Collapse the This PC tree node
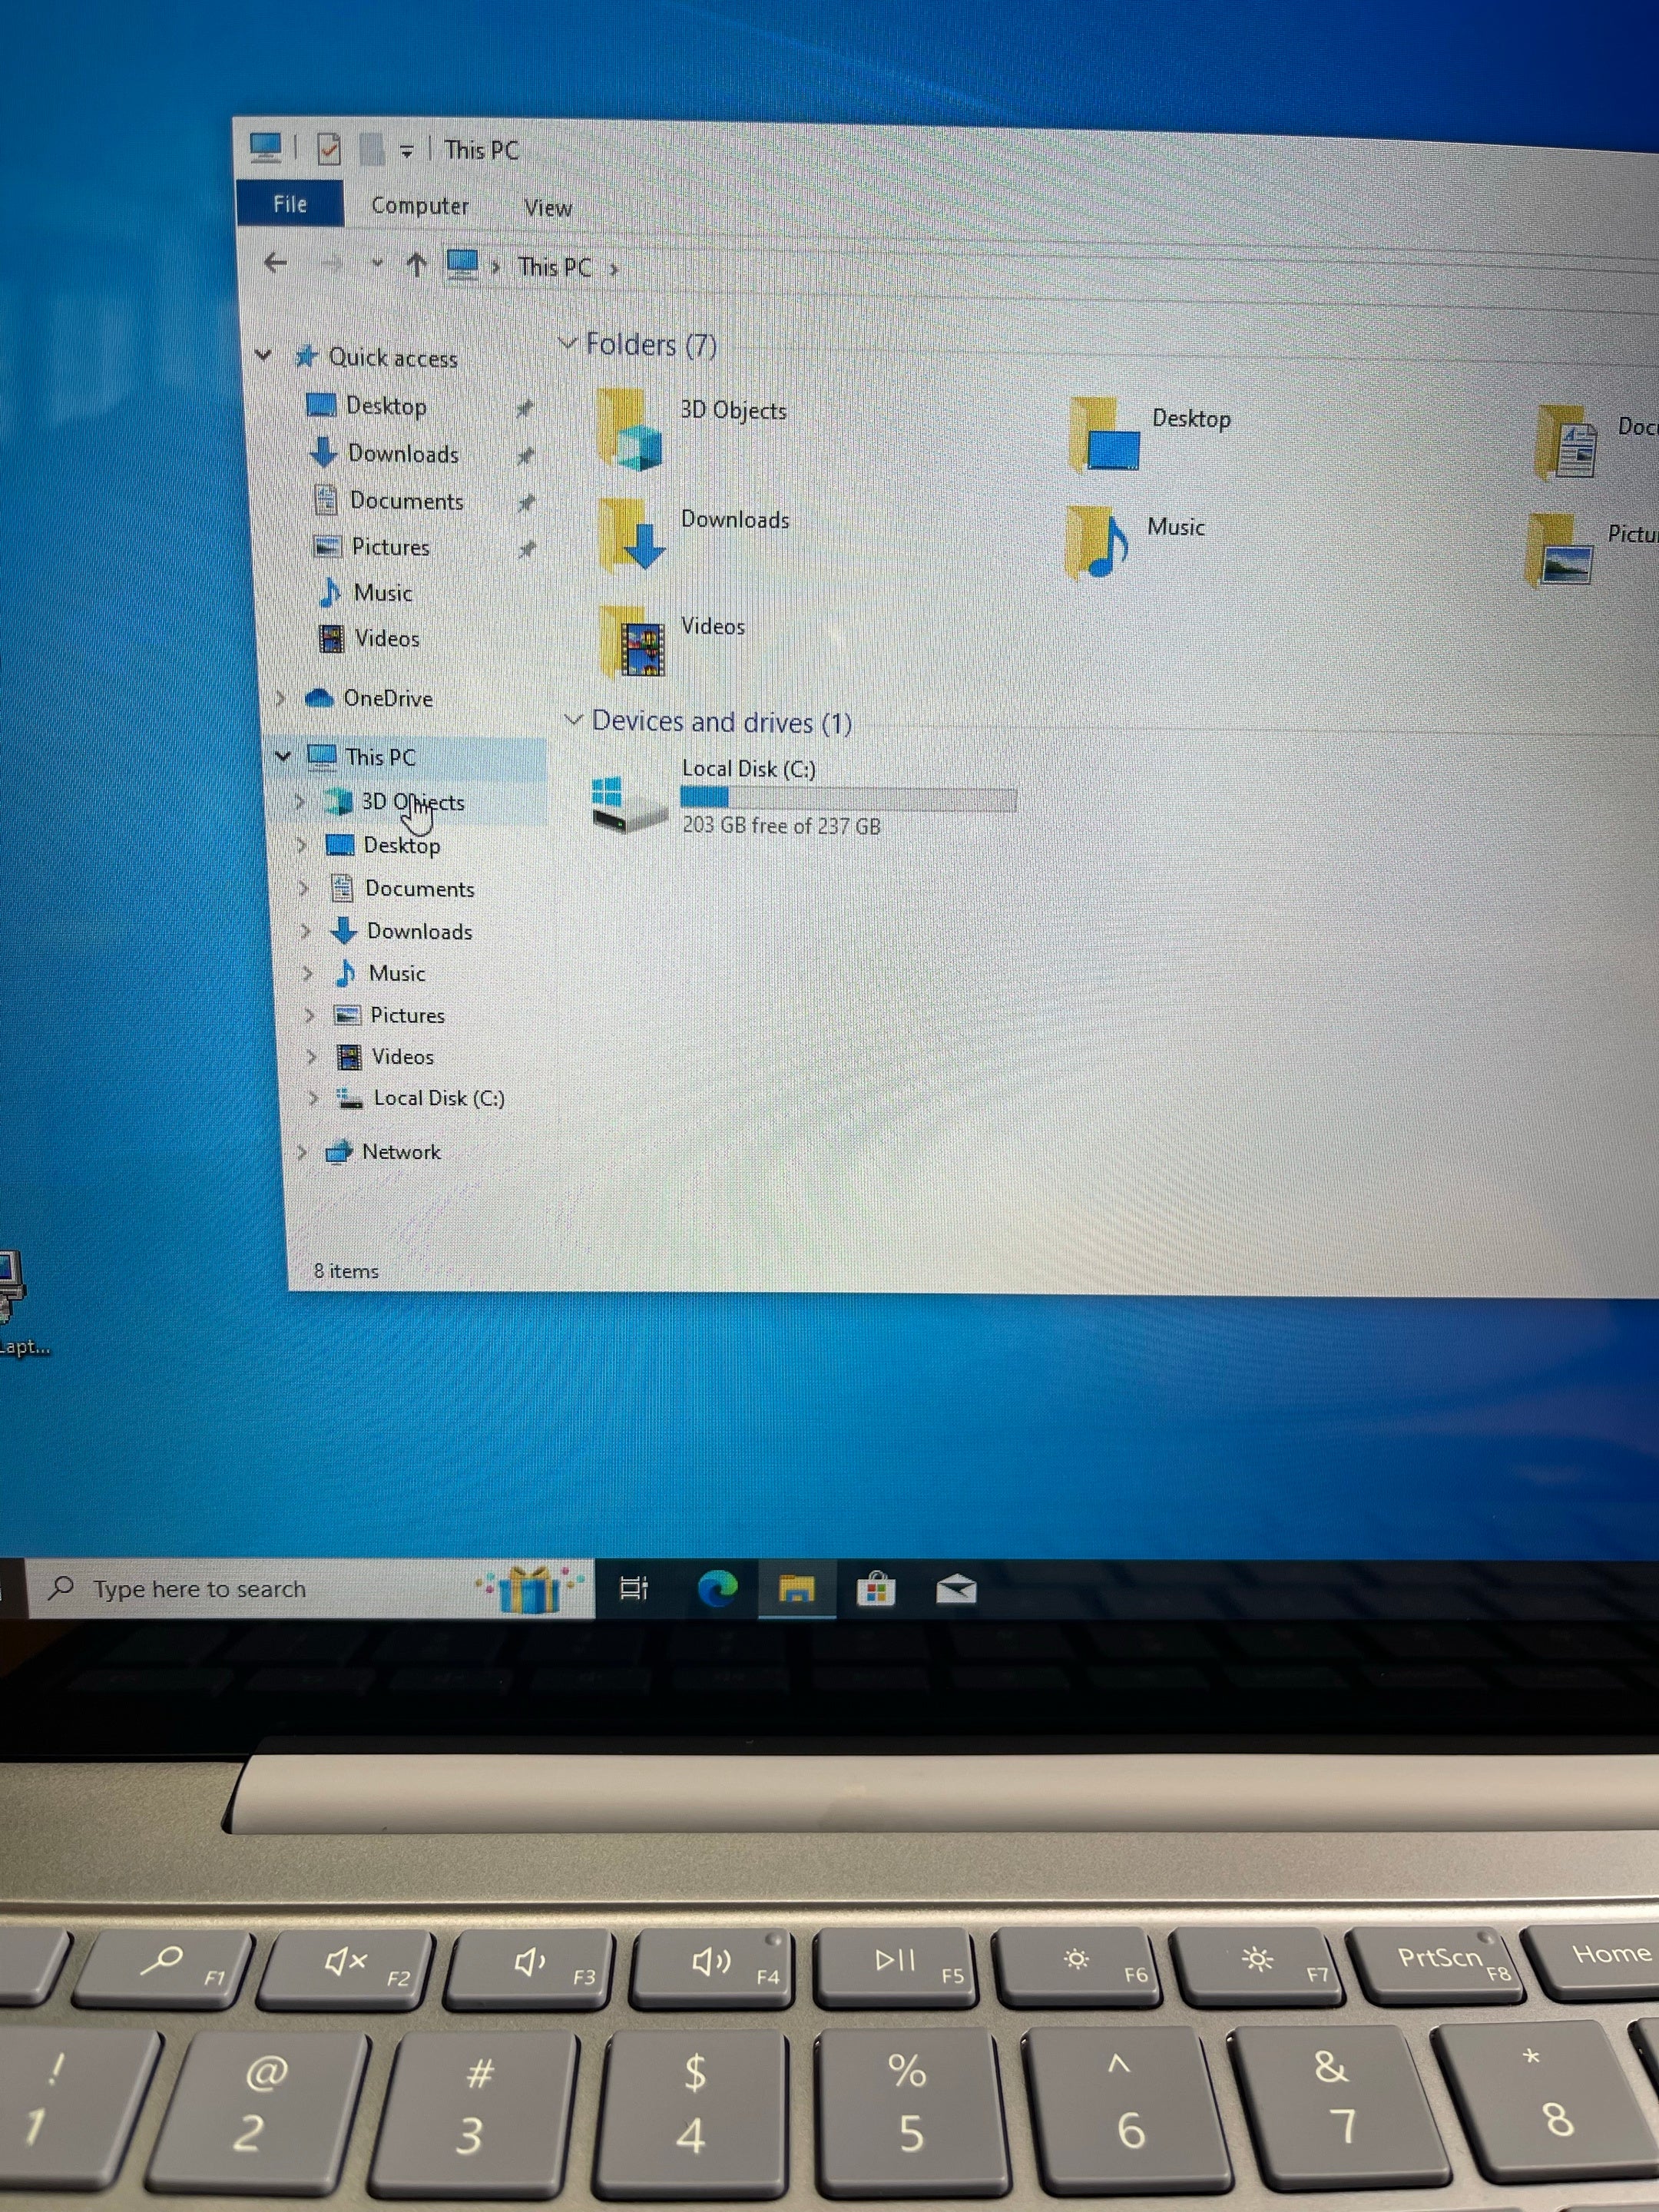The width and height of the screenshot is (1659, 2212). (283, 756)
